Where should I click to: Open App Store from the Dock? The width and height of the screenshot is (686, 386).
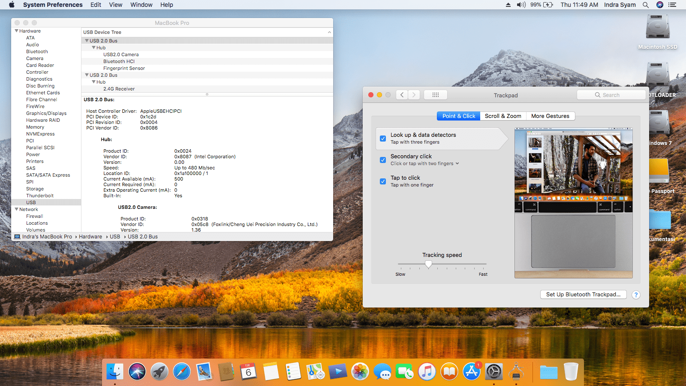click(472, 371)
